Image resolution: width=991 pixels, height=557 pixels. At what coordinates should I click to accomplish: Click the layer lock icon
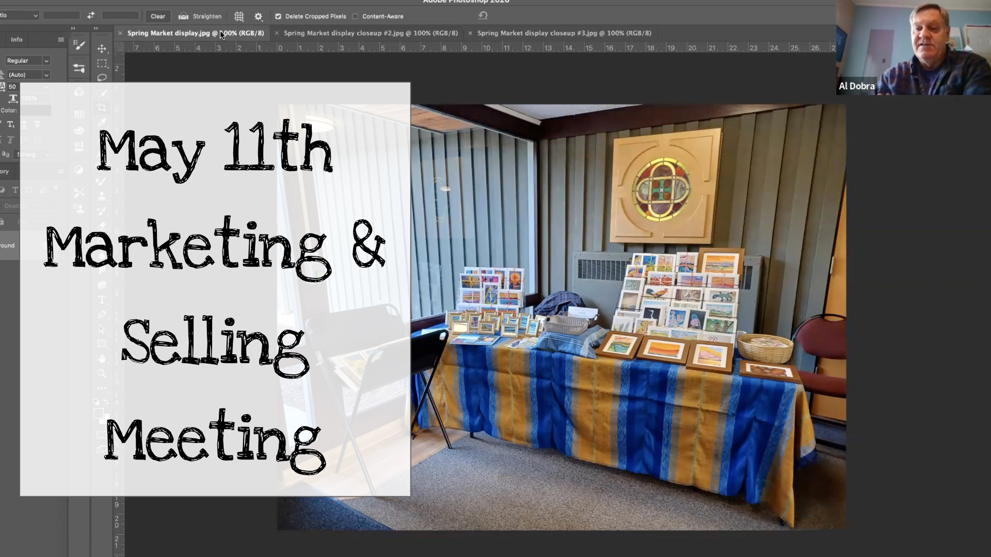2,222
